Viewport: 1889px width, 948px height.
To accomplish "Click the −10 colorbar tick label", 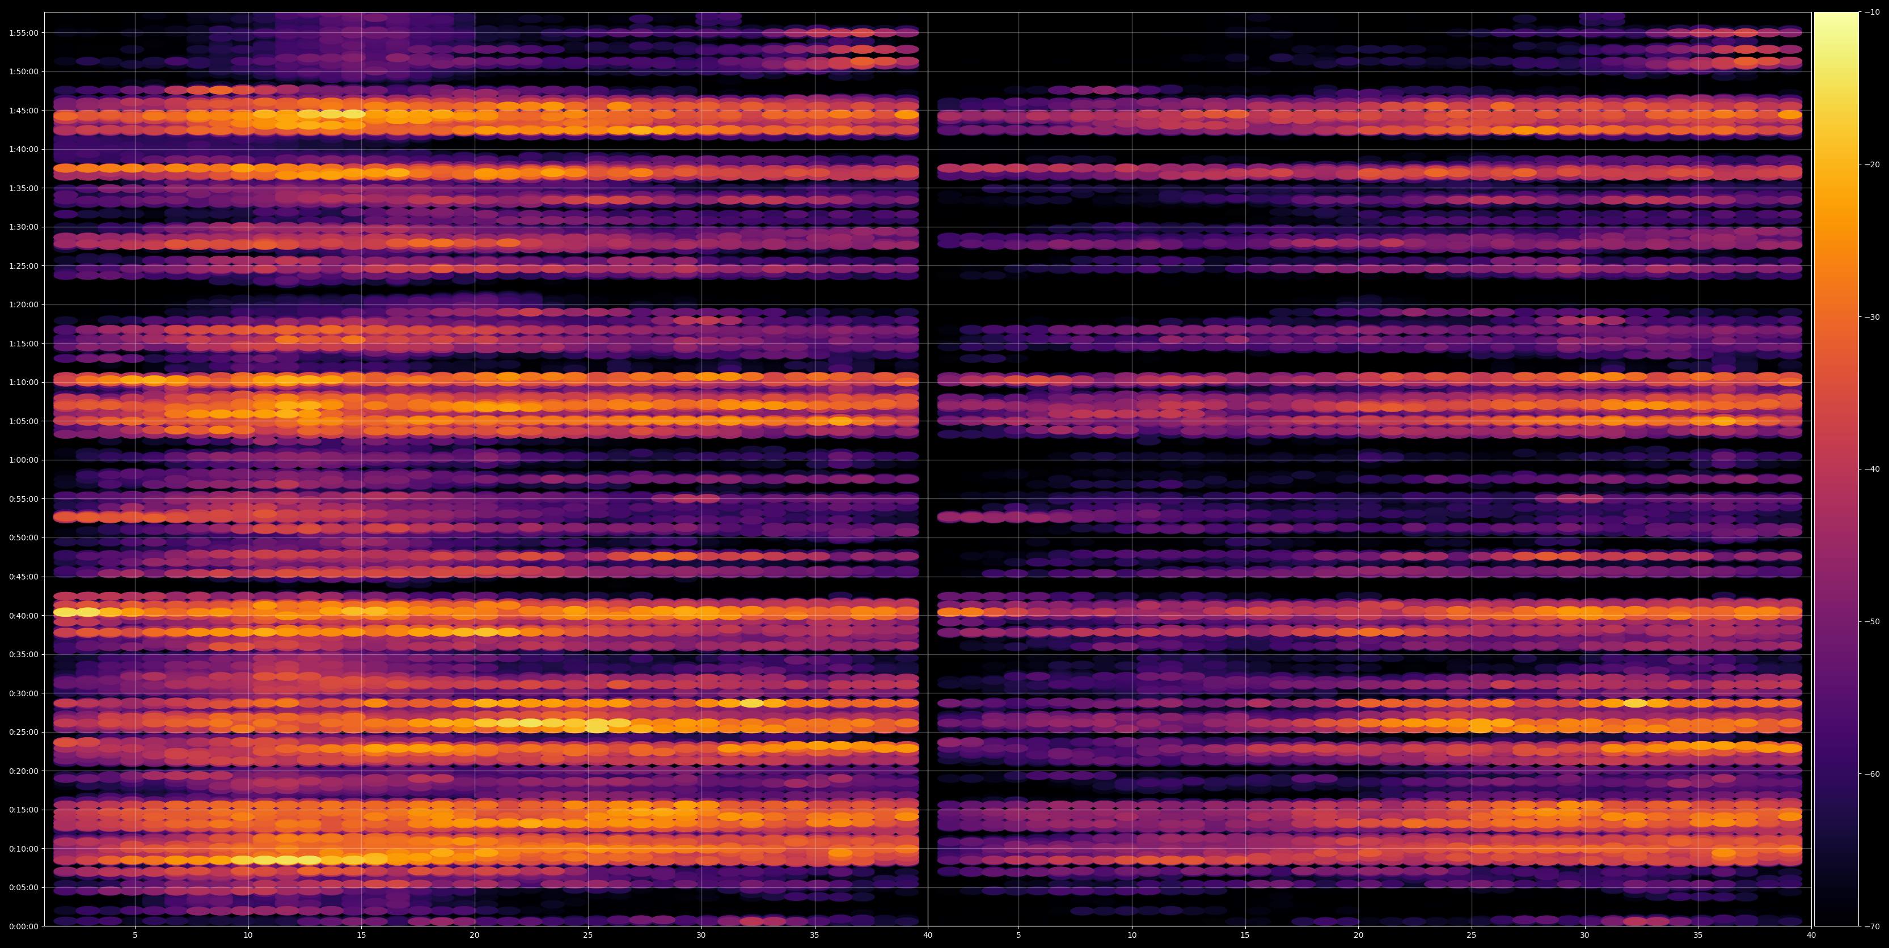I will (1871, 12).
